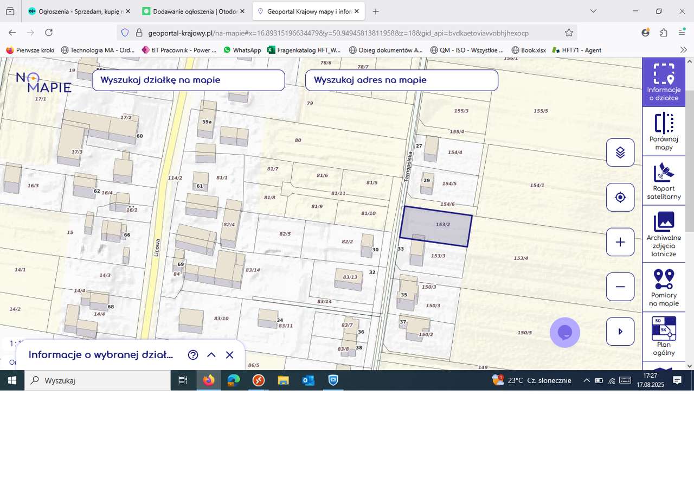The image size is (694, 483).
Task: Close the Dodawanie ogłoszenia tab
Action: pos(241,11)
